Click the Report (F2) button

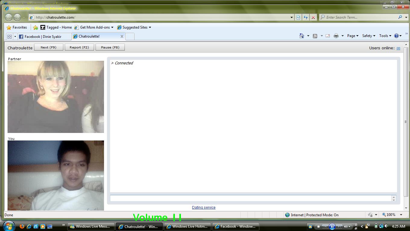pos(79,47)
